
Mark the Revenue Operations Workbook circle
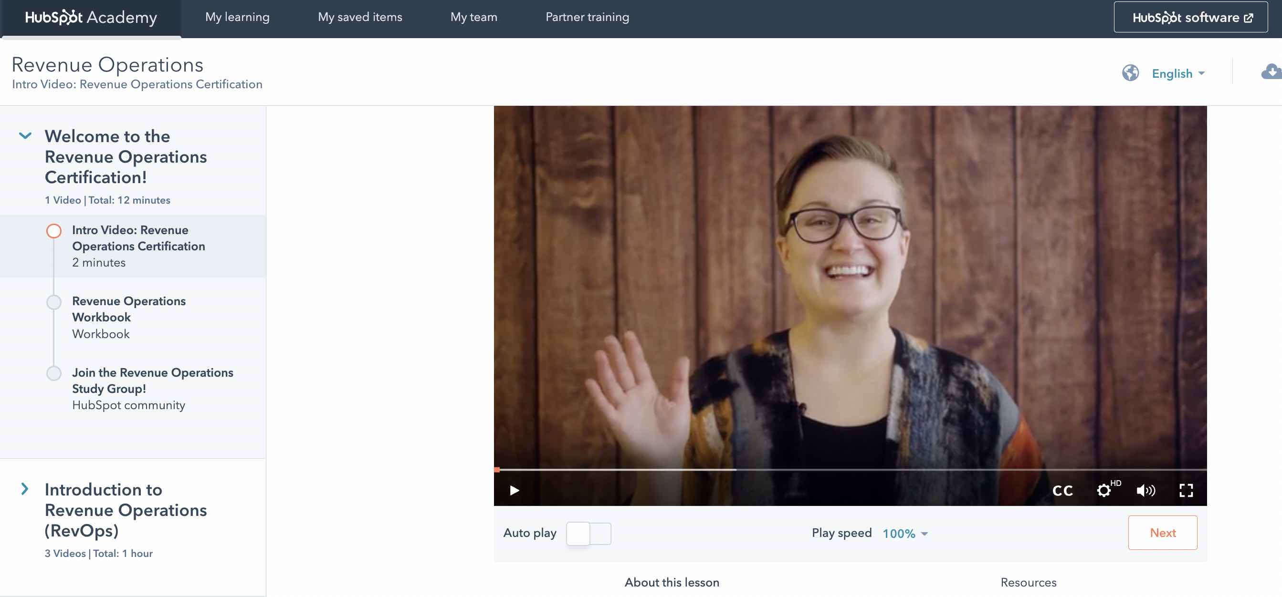point(54,302)
